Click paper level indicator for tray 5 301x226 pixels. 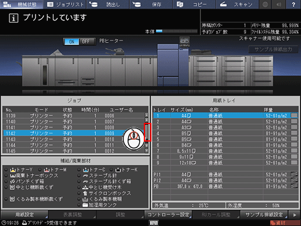[294, 139]
